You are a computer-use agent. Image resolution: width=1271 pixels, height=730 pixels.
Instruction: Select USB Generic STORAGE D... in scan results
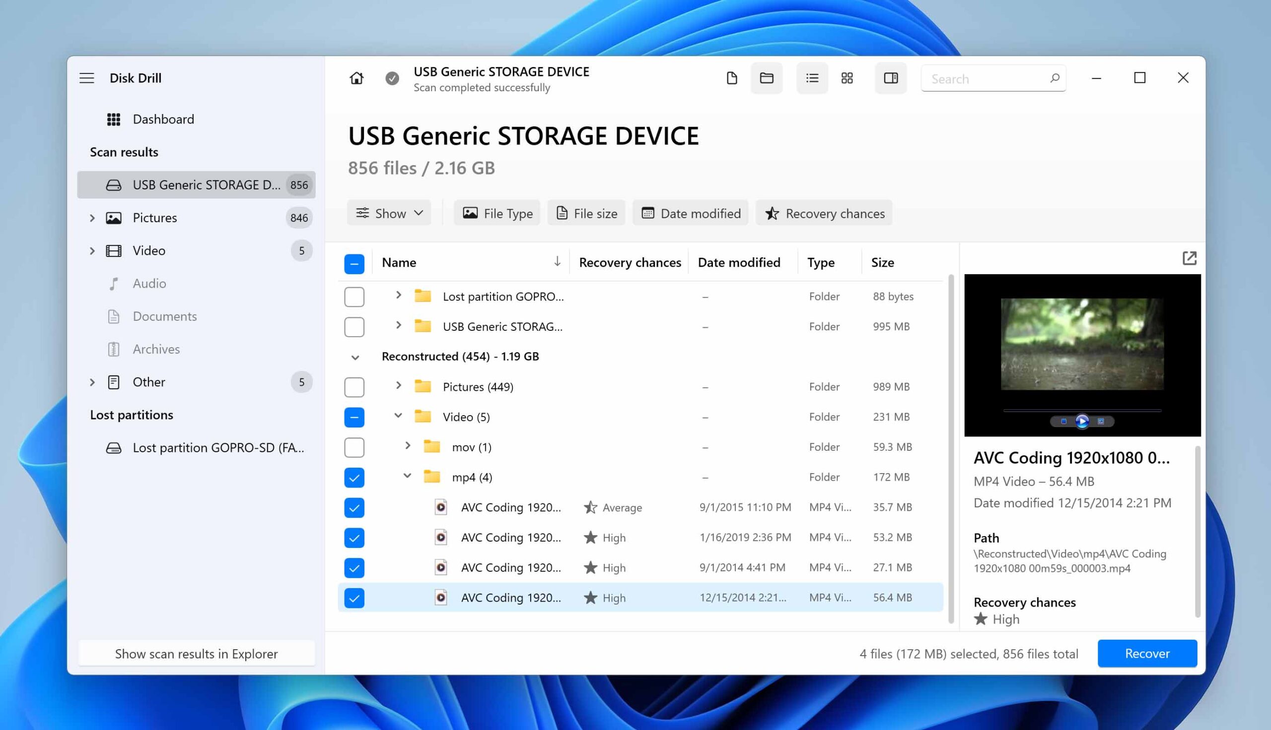196,185
